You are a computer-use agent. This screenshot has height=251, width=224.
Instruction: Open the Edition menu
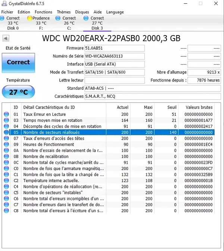(x=24, y=12)
